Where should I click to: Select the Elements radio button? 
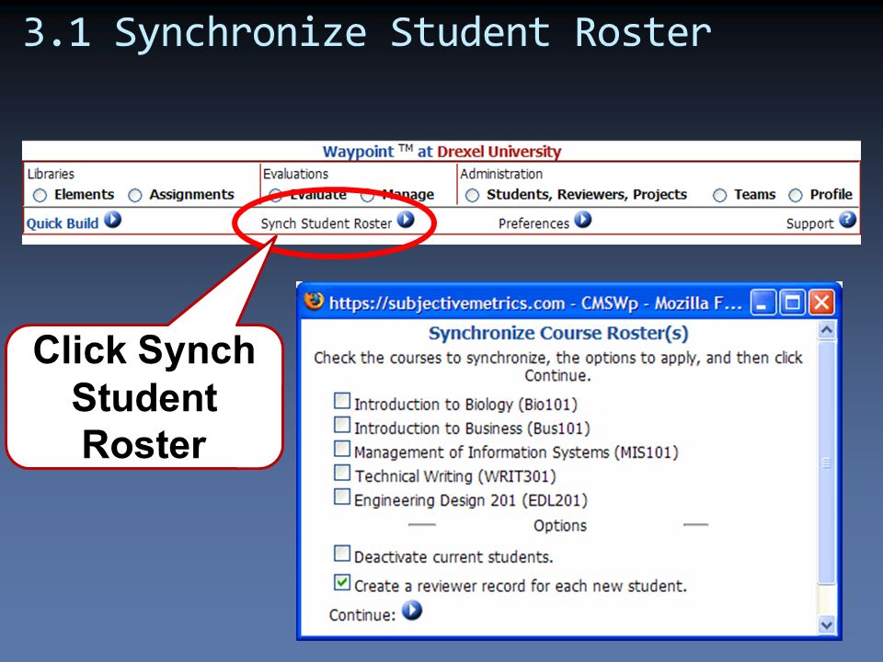pyautogui.click(x=40, y=195)
